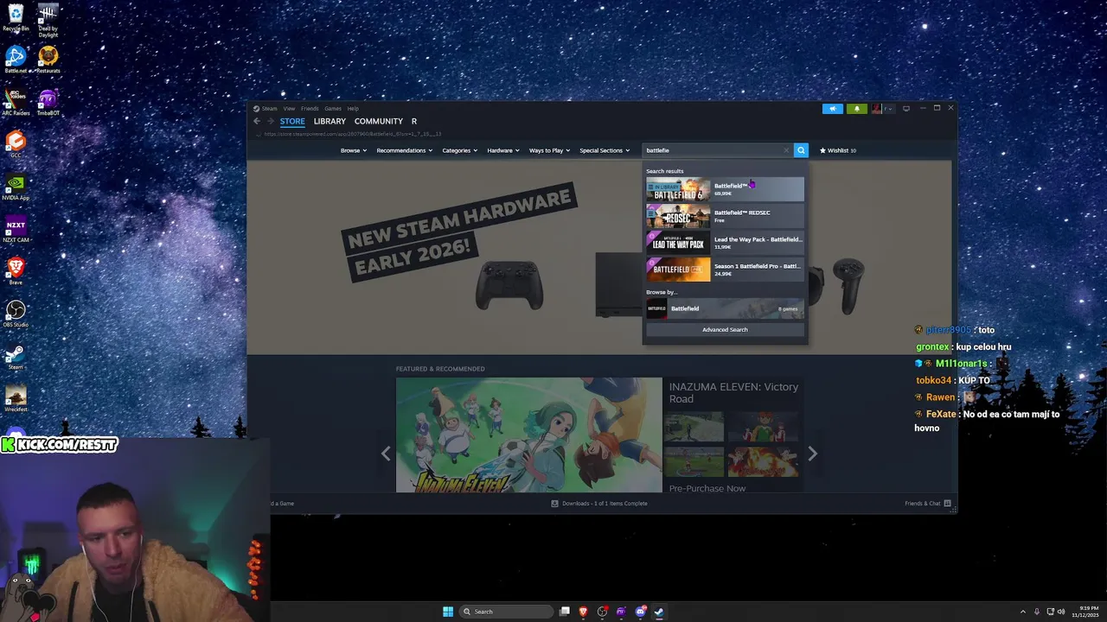Select Season 1 Battlefield Pro result

[725, 270]
